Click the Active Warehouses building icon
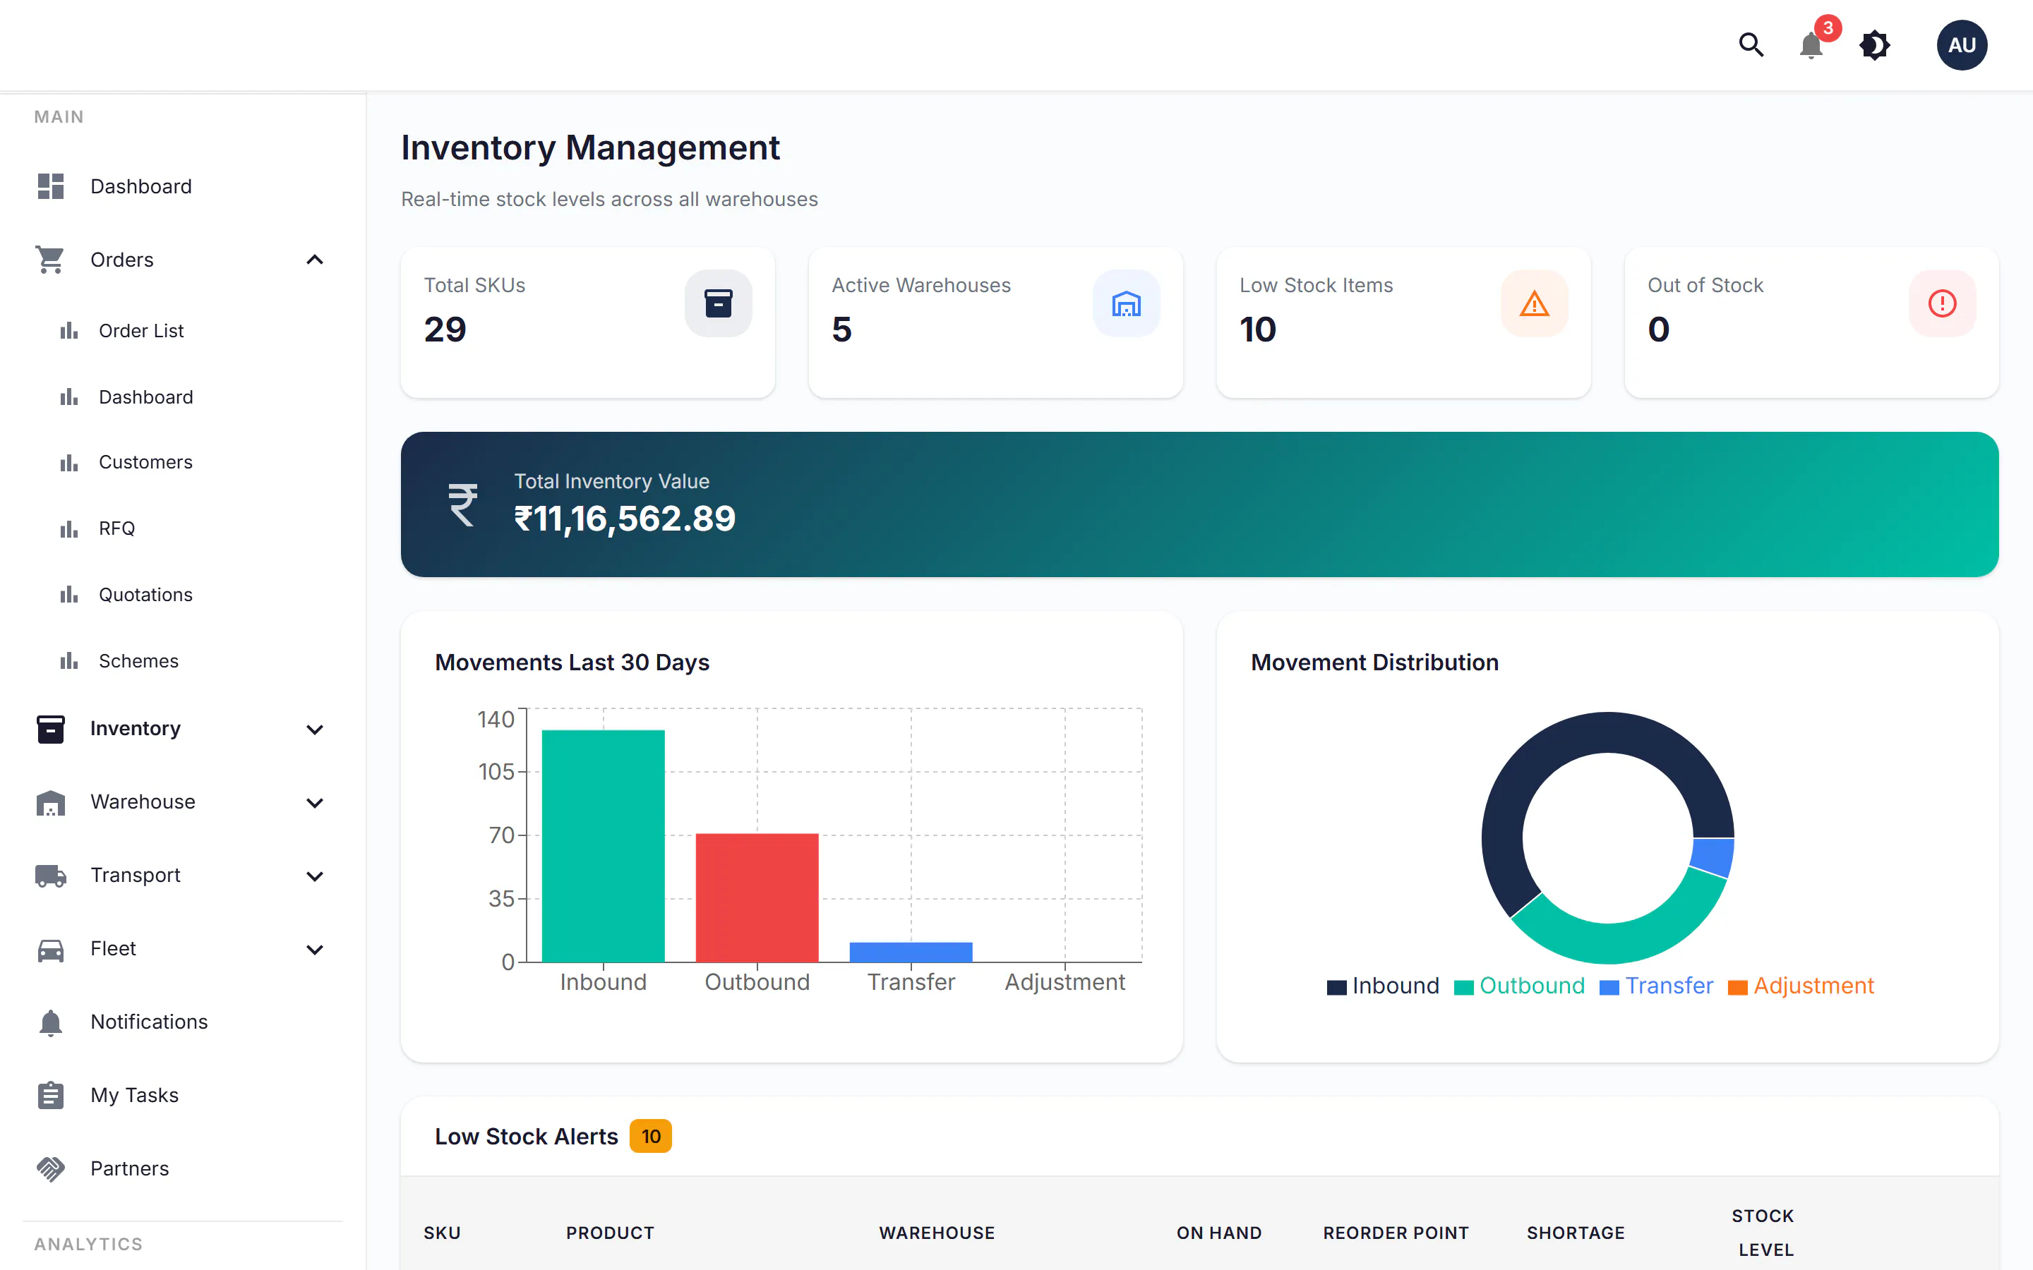 click(x=1126, y=303)
